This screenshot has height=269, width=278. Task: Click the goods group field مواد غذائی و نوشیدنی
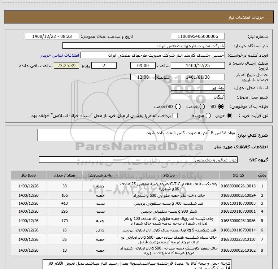click(138, 160)
